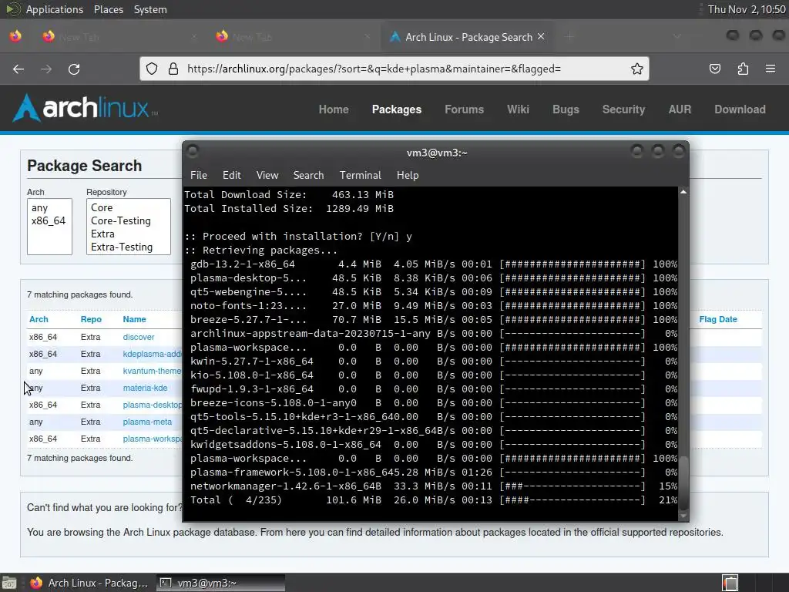Image resolution: width=789 pixels, height=592 pixels.
Task: Close the Arch Linux Package Search tab
Action: click(x=541, y=37)
